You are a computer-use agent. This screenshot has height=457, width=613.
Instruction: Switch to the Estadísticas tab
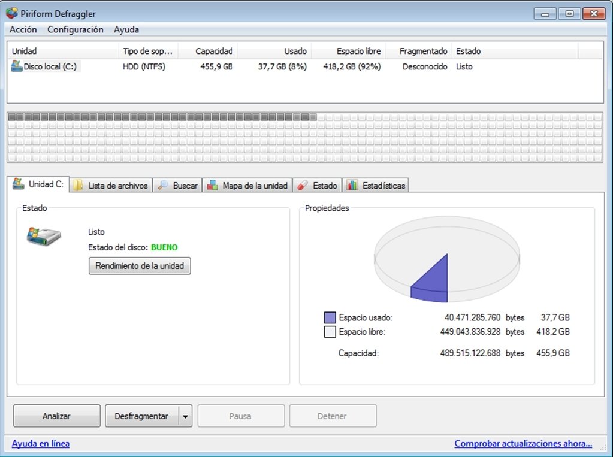[376, 185]
